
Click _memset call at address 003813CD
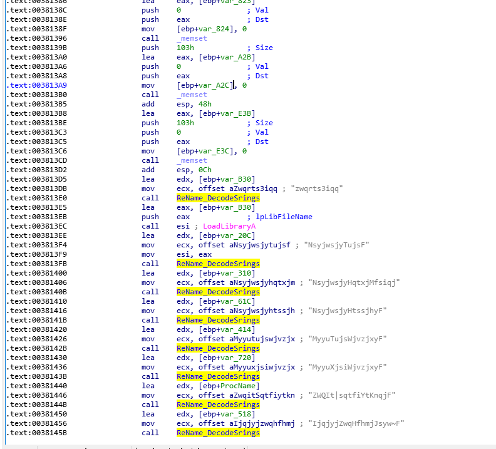point(192,160)
